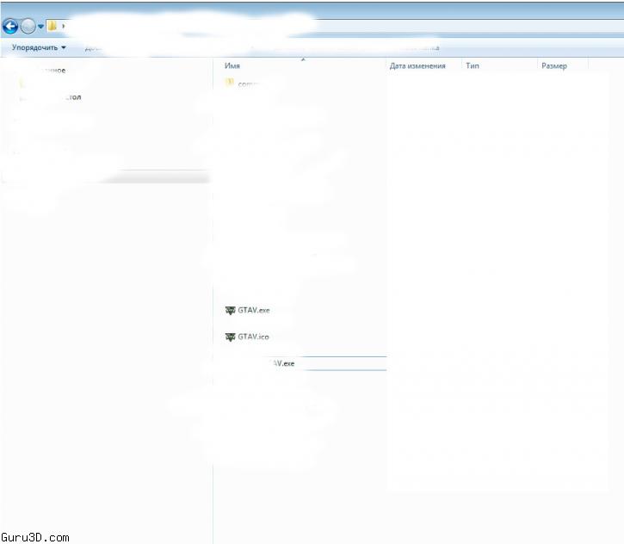Open the Упорядочить menu
The image size is (624, 544).
[39, 47]
